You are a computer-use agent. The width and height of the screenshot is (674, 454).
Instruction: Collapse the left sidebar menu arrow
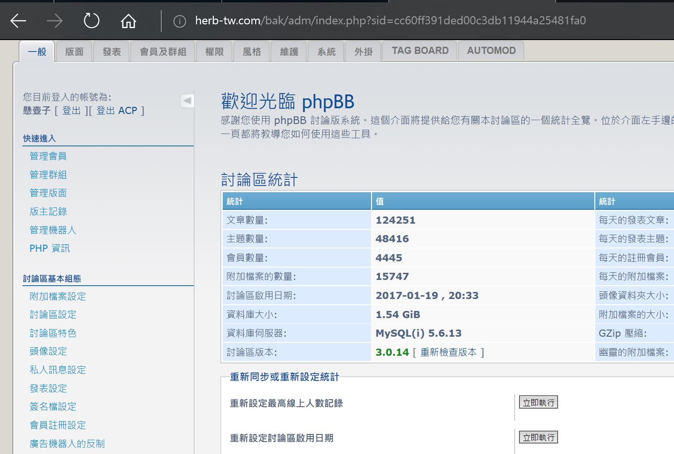(x=187, y=101)
